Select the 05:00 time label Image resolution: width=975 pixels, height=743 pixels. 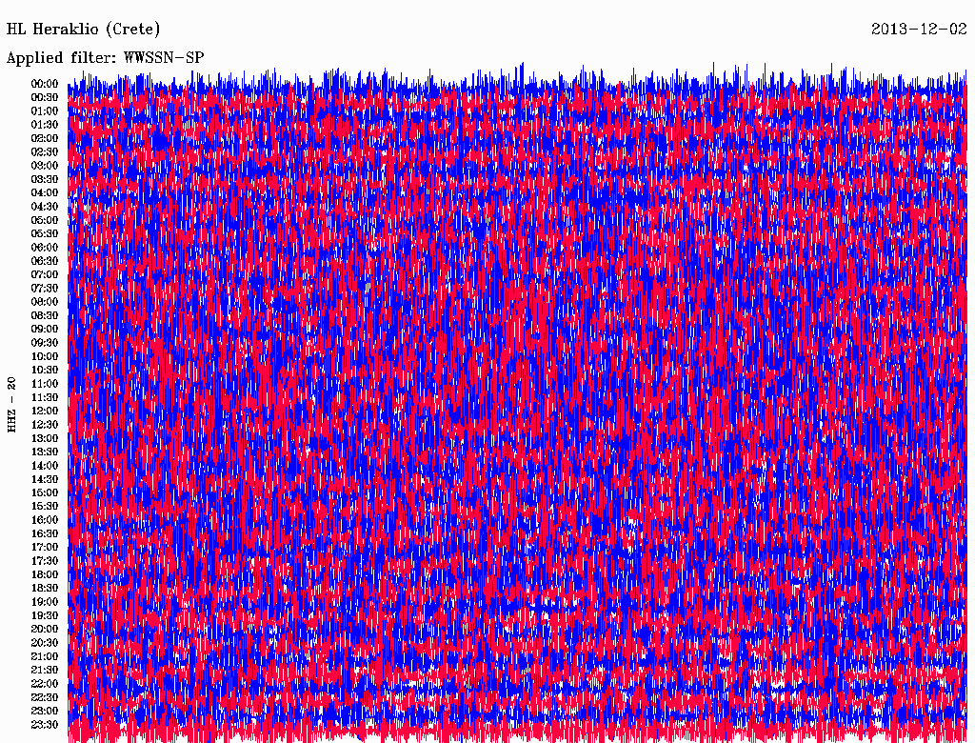[45, 220]
